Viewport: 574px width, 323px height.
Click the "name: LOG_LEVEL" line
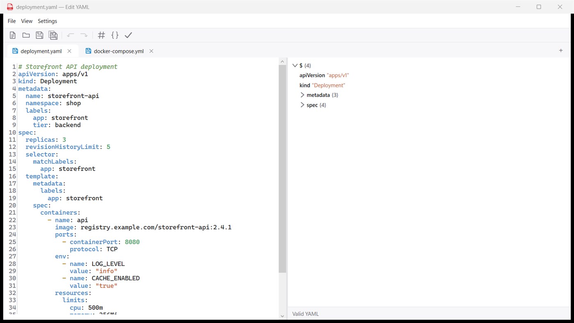pos(97,264)
